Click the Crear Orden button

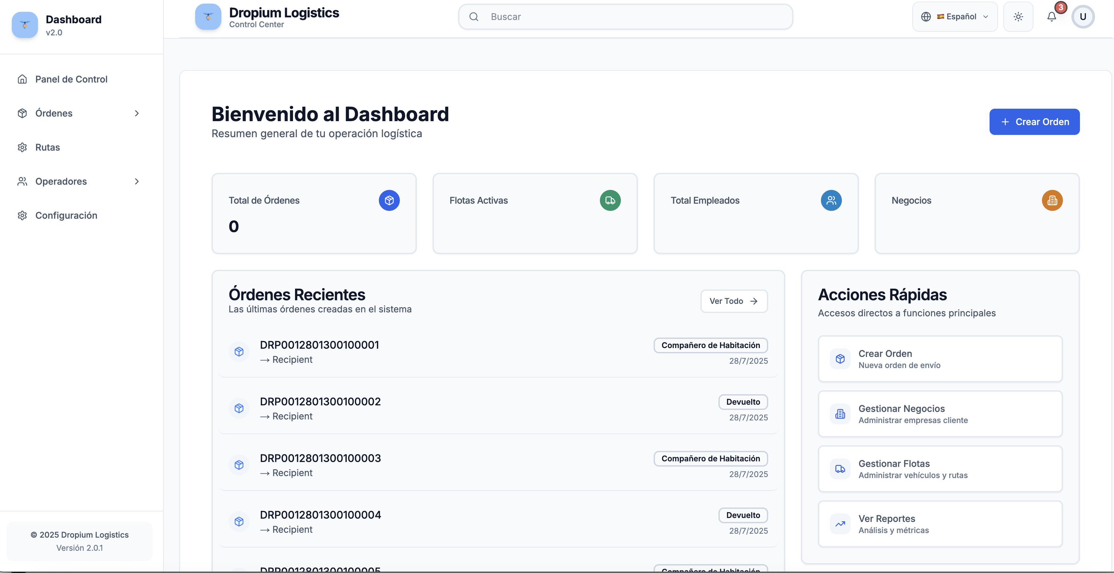pos(1034,121)
